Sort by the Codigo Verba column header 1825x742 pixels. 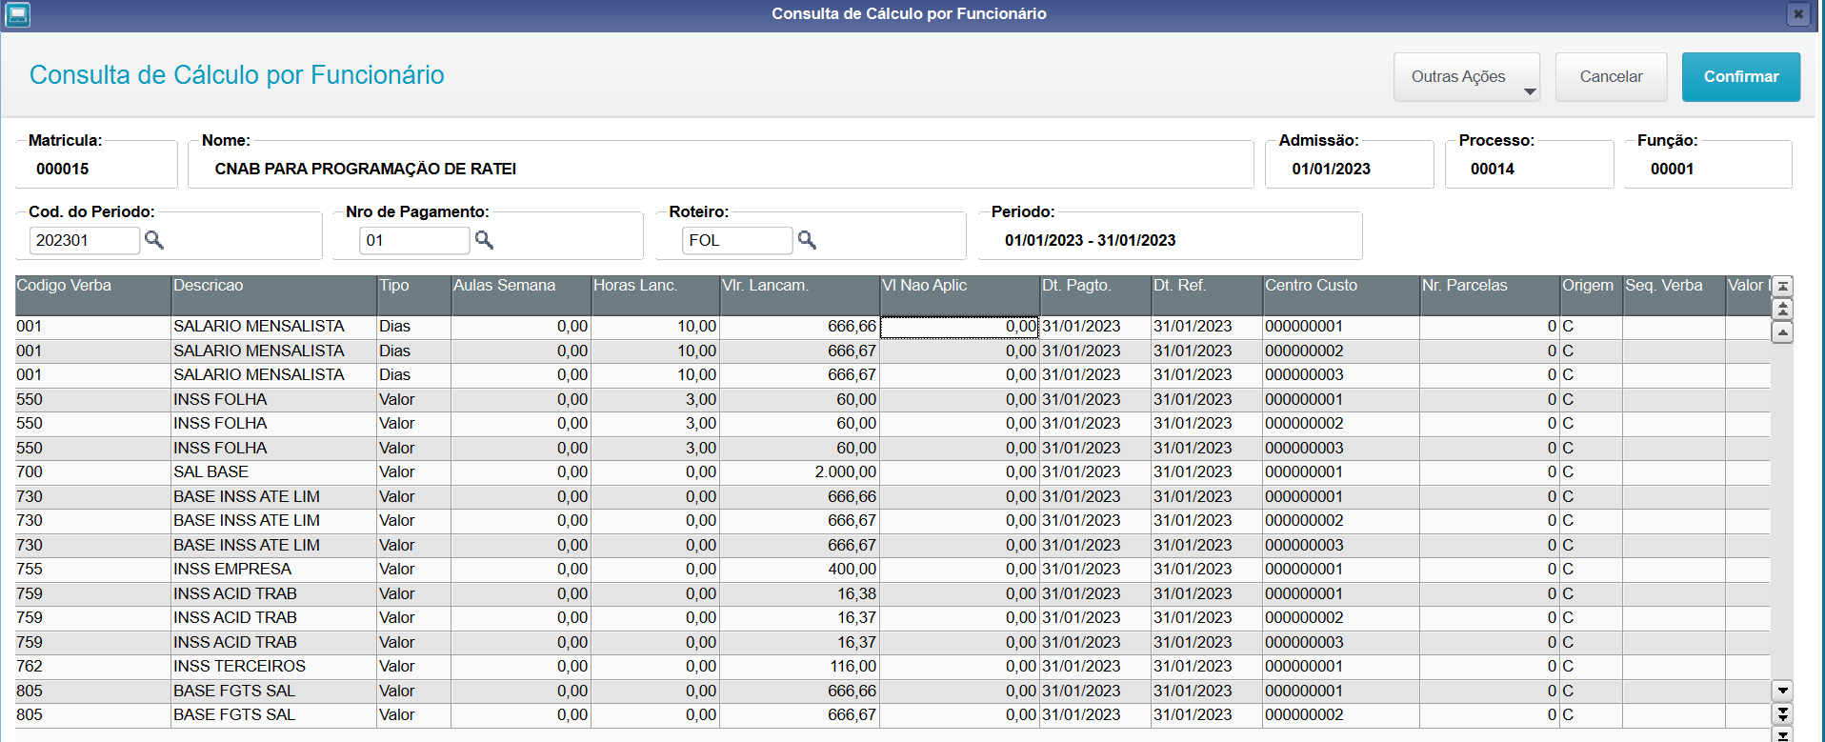(x=93, y=295)
